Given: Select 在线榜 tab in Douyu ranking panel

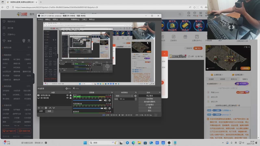Looking at the screenshot, I should point(211,79).
